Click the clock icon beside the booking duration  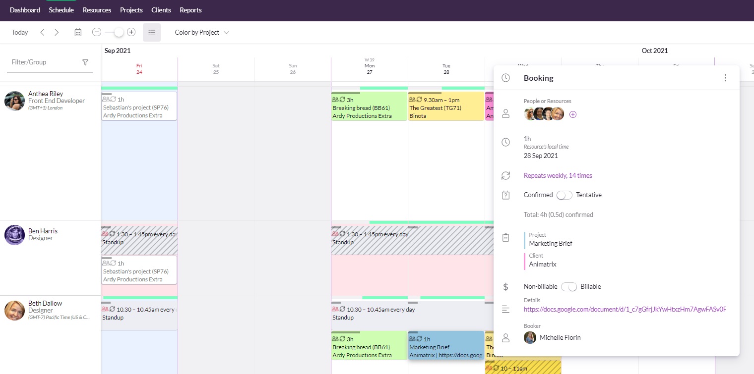505,142
